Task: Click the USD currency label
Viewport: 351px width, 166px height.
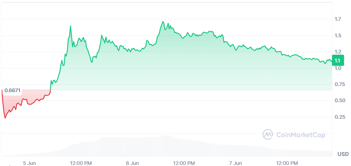Action: [x=343, y=154]
